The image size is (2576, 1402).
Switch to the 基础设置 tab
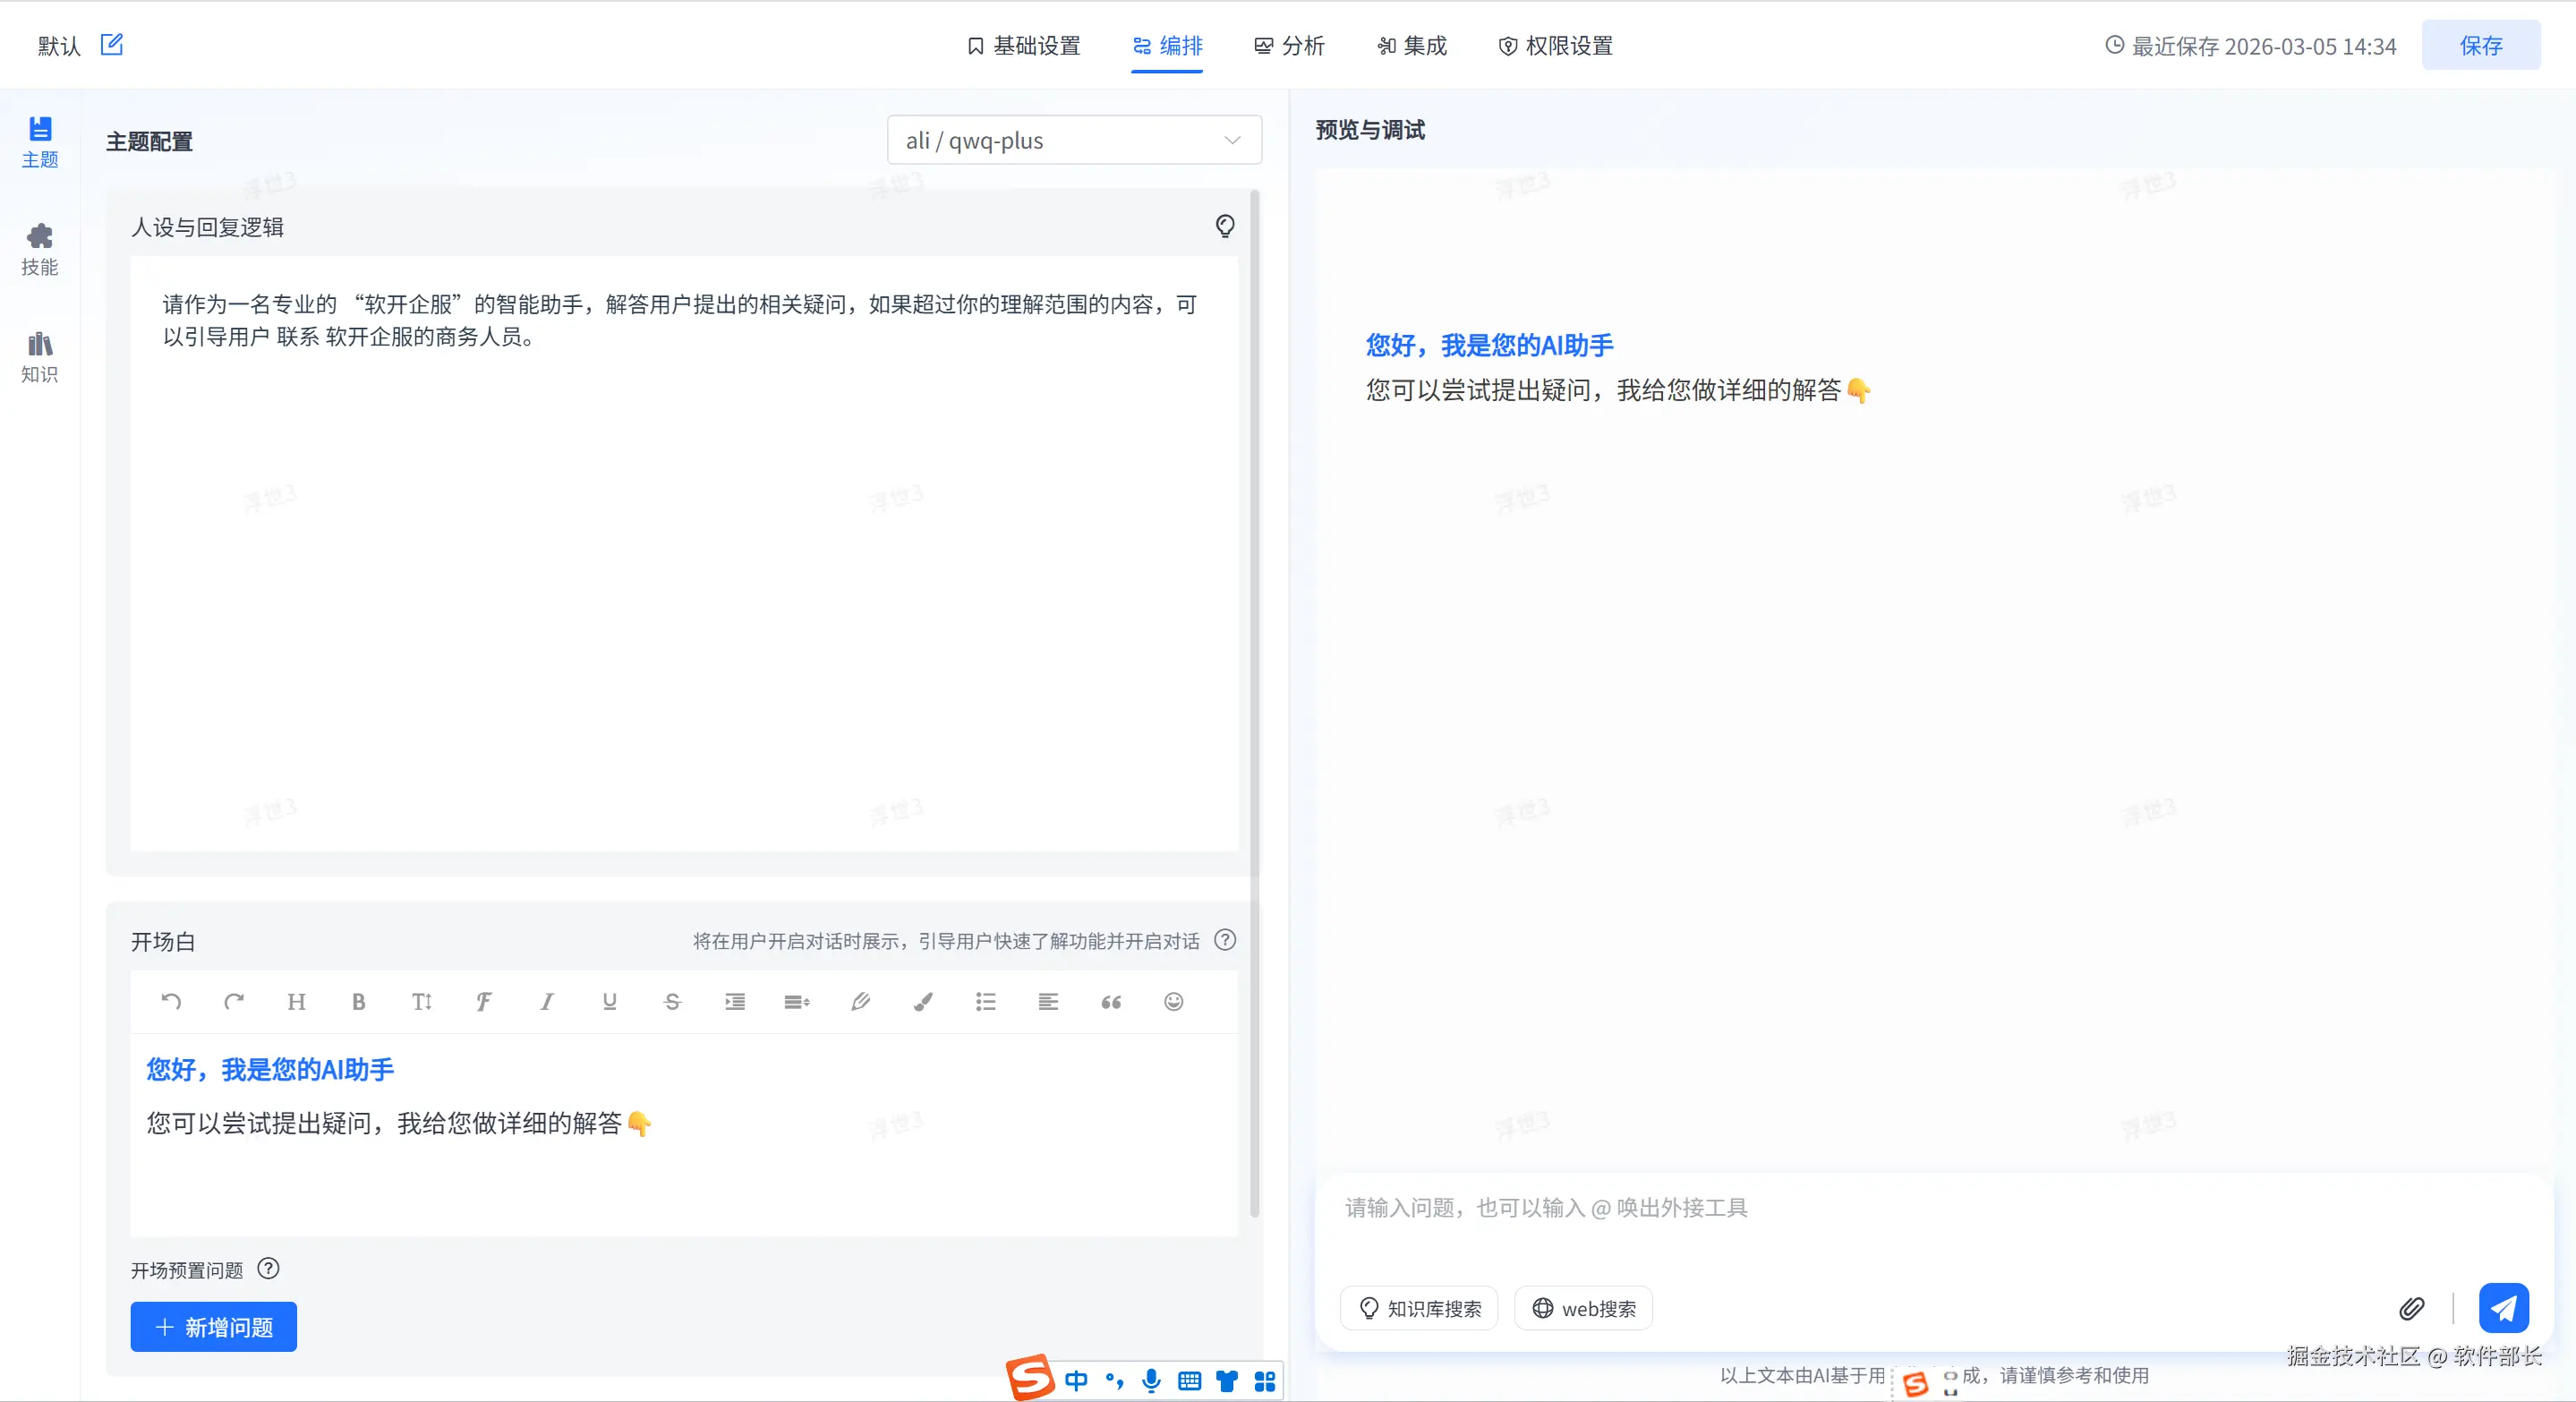[x=1023, y=46]
